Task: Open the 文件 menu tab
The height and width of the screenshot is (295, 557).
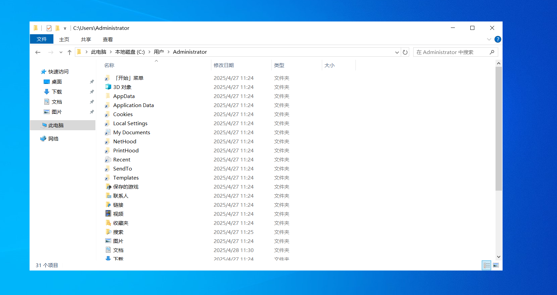Action: 42,39
